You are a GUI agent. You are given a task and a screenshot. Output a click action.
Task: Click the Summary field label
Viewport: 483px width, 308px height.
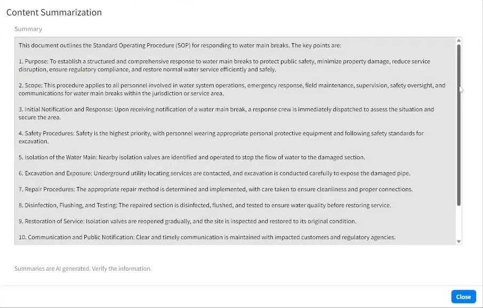point(28,29)
